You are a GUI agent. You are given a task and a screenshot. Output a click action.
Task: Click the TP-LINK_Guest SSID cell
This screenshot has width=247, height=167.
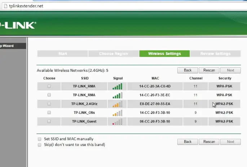click(84, 121)
